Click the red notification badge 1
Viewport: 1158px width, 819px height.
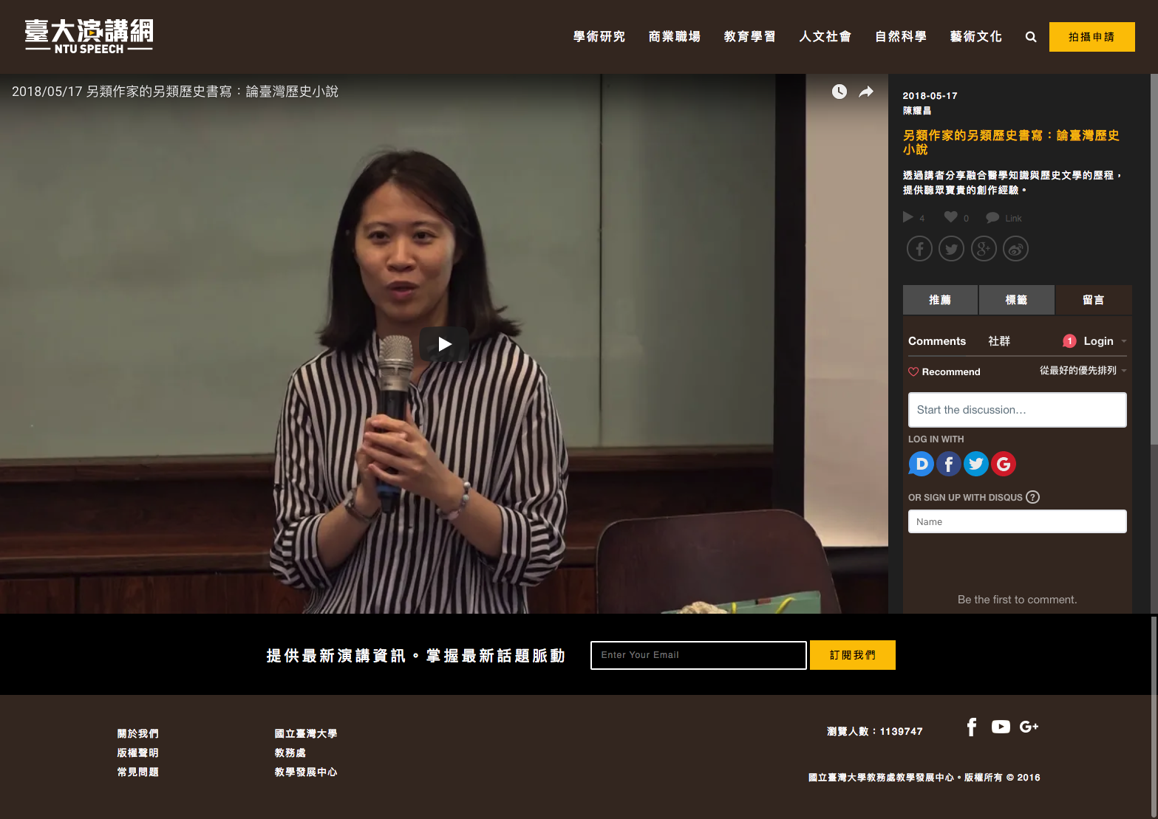(1069, 340)
